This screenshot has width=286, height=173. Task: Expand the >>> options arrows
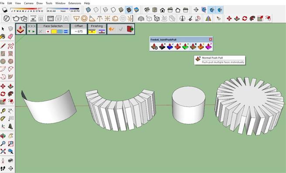[31, 26]
